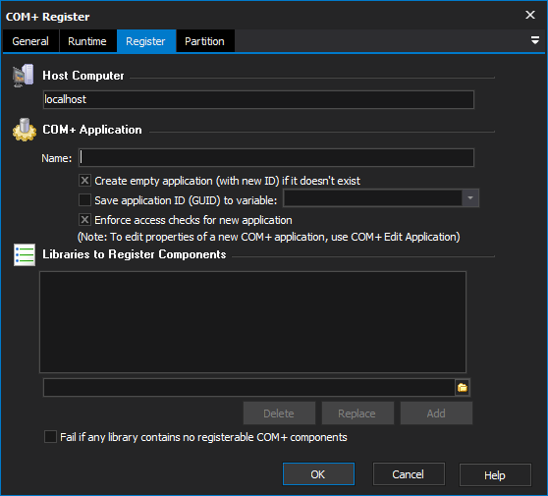Click the COM+ Application gear icon
Image resolution: width=548 pixels, height=496 pixels.
(x=25, y=130)
